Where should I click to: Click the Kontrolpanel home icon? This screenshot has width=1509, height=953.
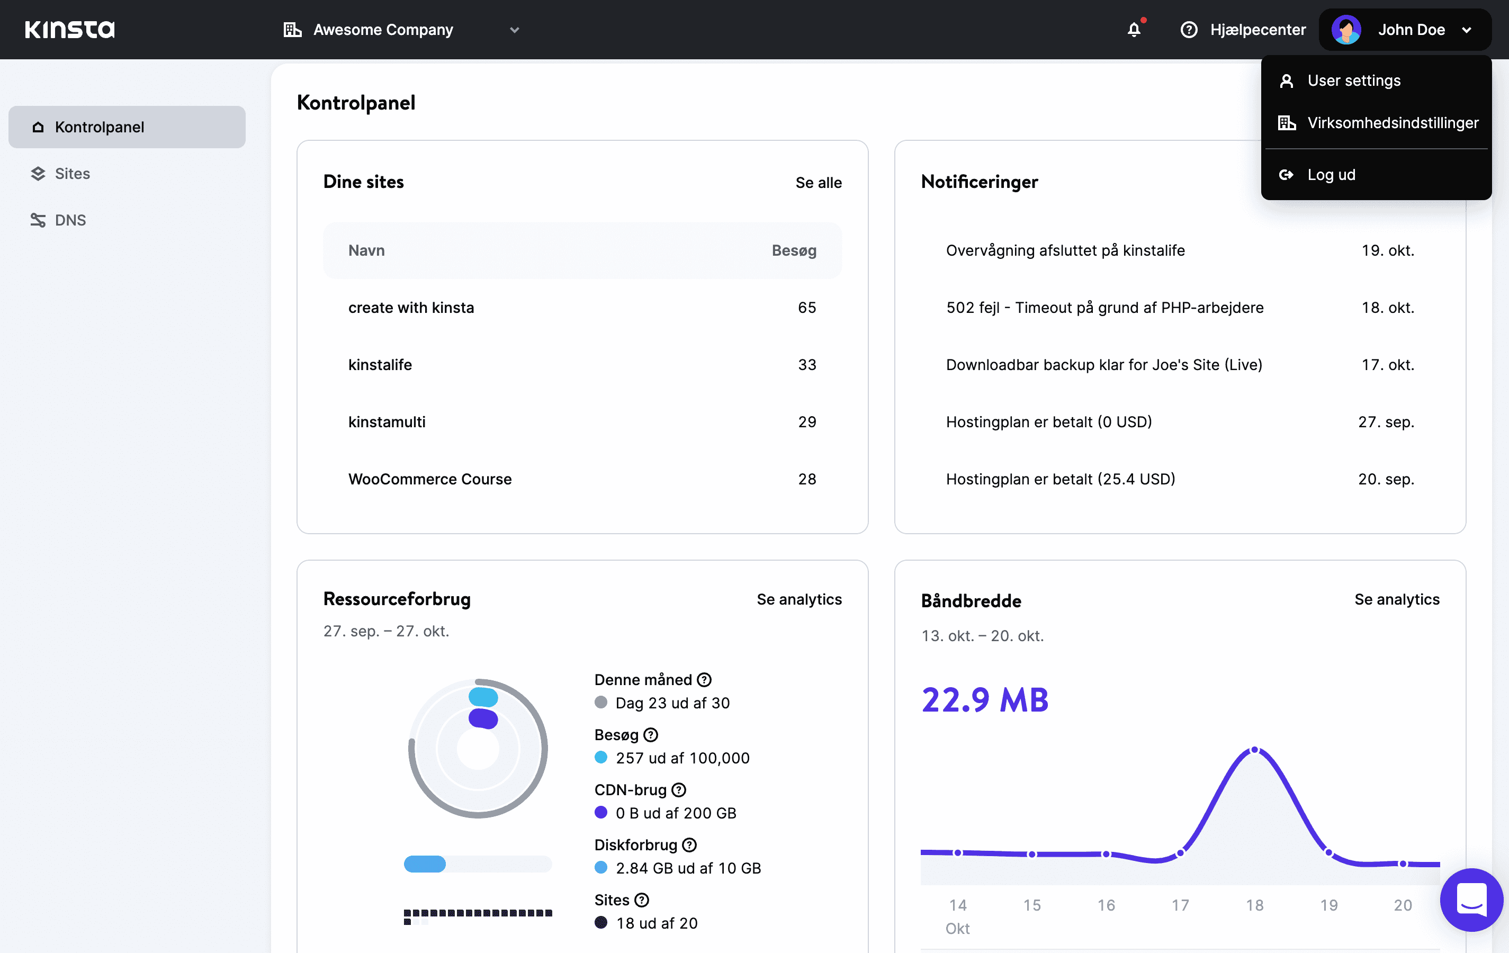(38, 127)
